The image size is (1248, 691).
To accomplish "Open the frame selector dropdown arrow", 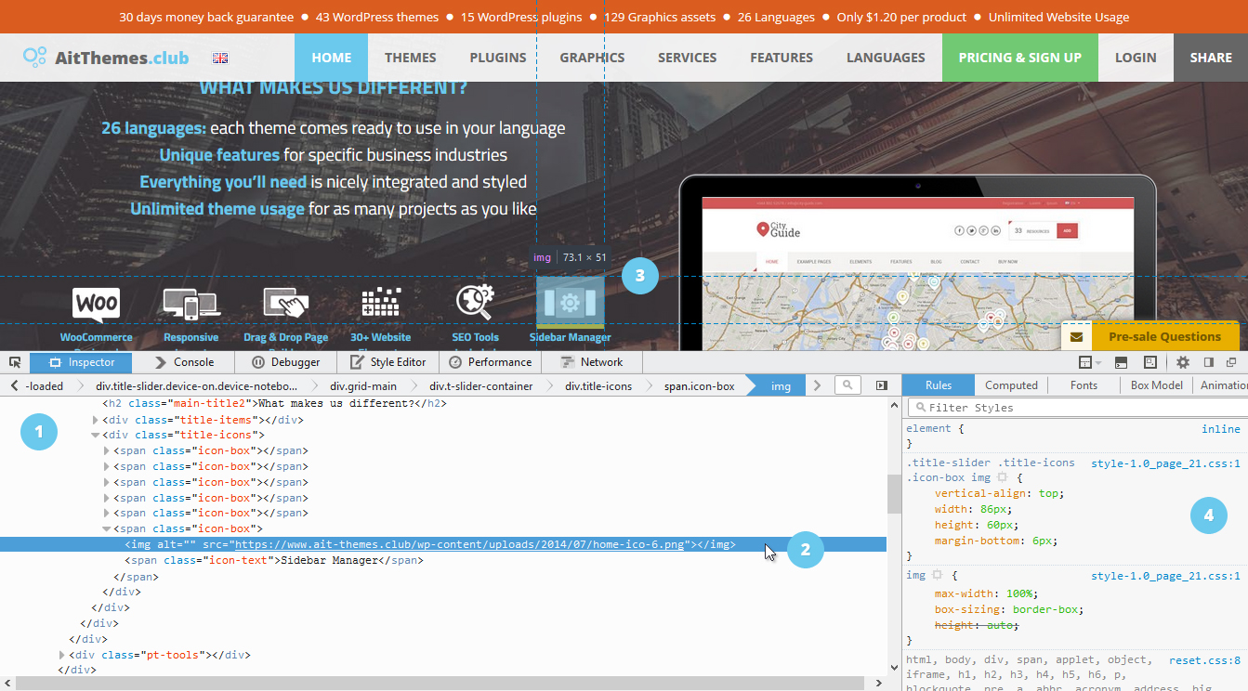I will (x=1097, y=363).
